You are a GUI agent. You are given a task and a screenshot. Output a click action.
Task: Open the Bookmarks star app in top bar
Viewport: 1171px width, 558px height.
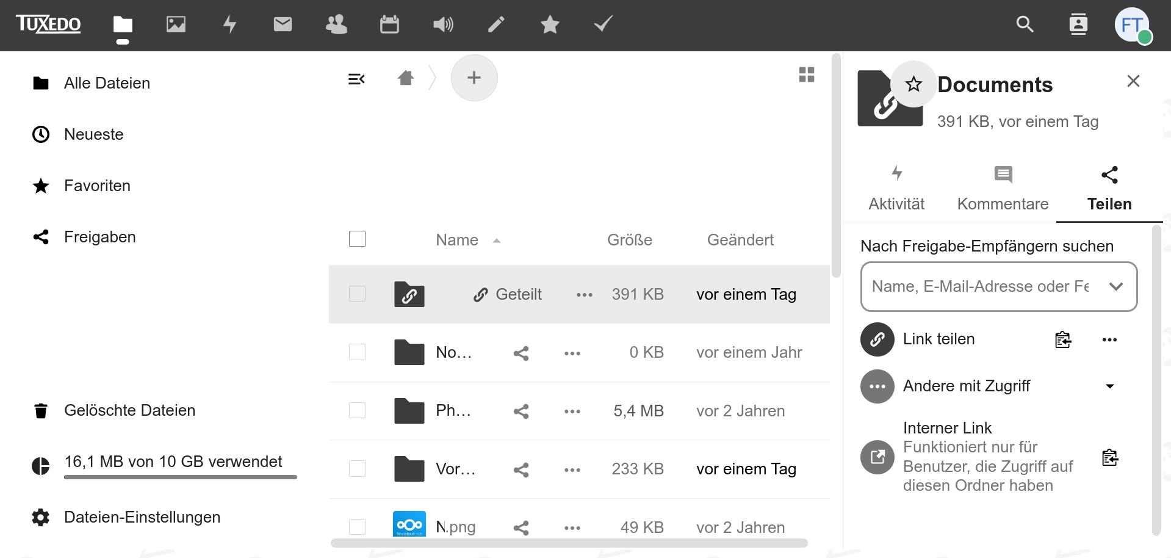click(x=550, y=24)
